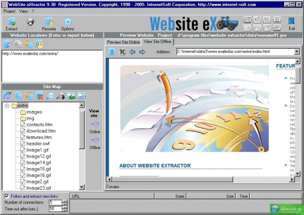Screen dimensions: 304x215
Task: Open the Project menu
Action: click(9, 11)
